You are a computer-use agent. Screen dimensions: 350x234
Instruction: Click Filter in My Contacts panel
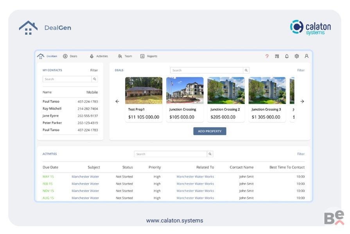[x=94, y=70]
